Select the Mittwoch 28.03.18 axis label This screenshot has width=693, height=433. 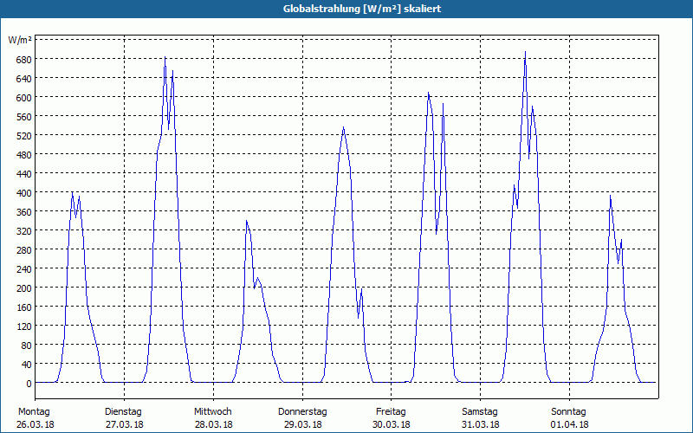pyautogui.click(x=213, y=418)
